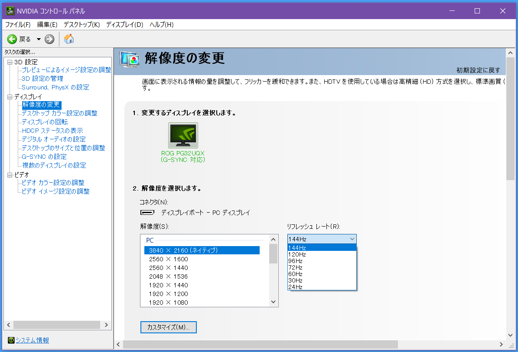This screenshot has width=518, height=352.
Task: Click the カスタマイズ(M)... button
Action: pyautogui.click(x=169, y=327)
